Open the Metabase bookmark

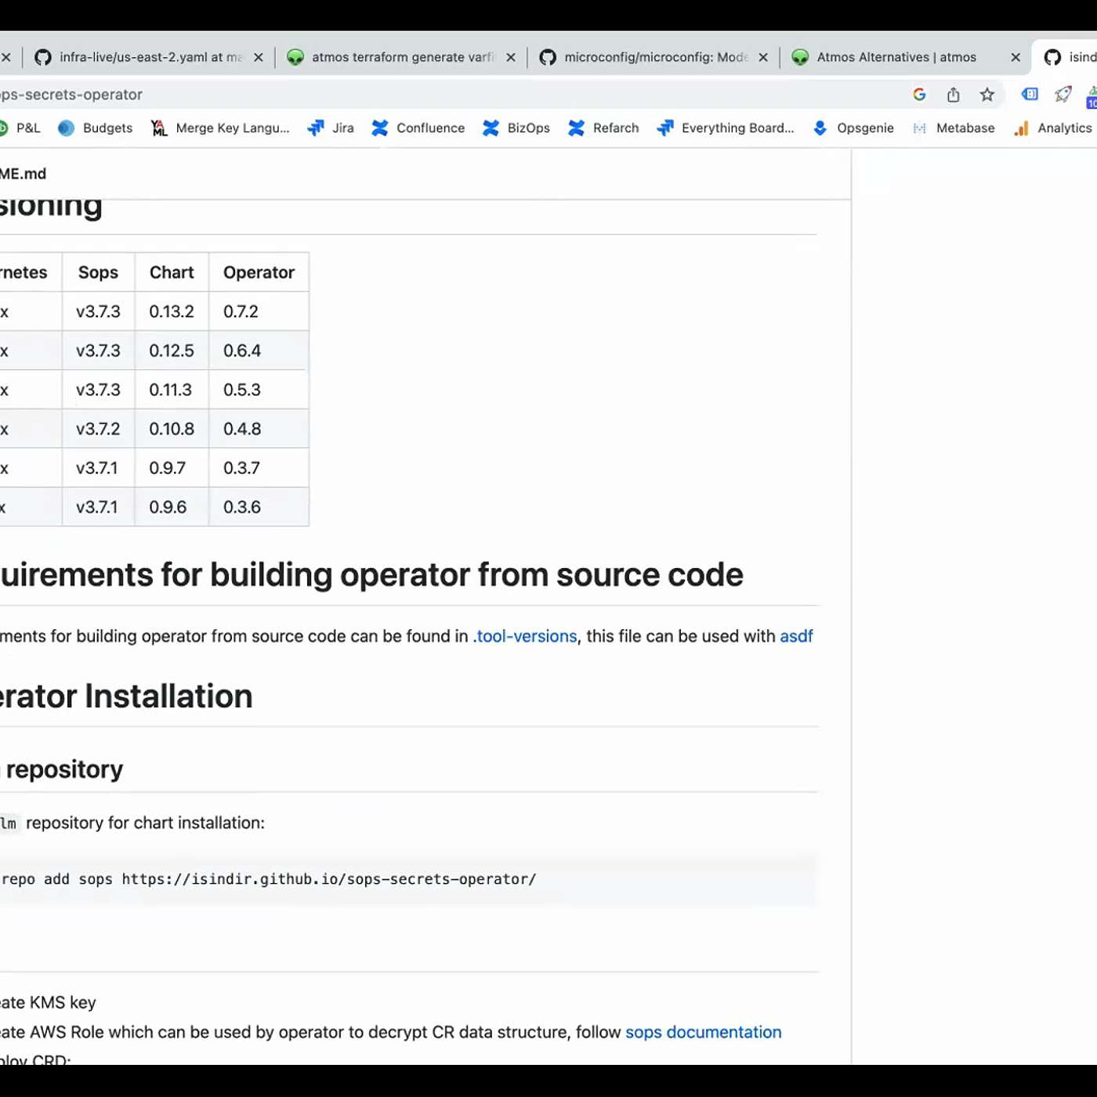[x=954, y=128]
